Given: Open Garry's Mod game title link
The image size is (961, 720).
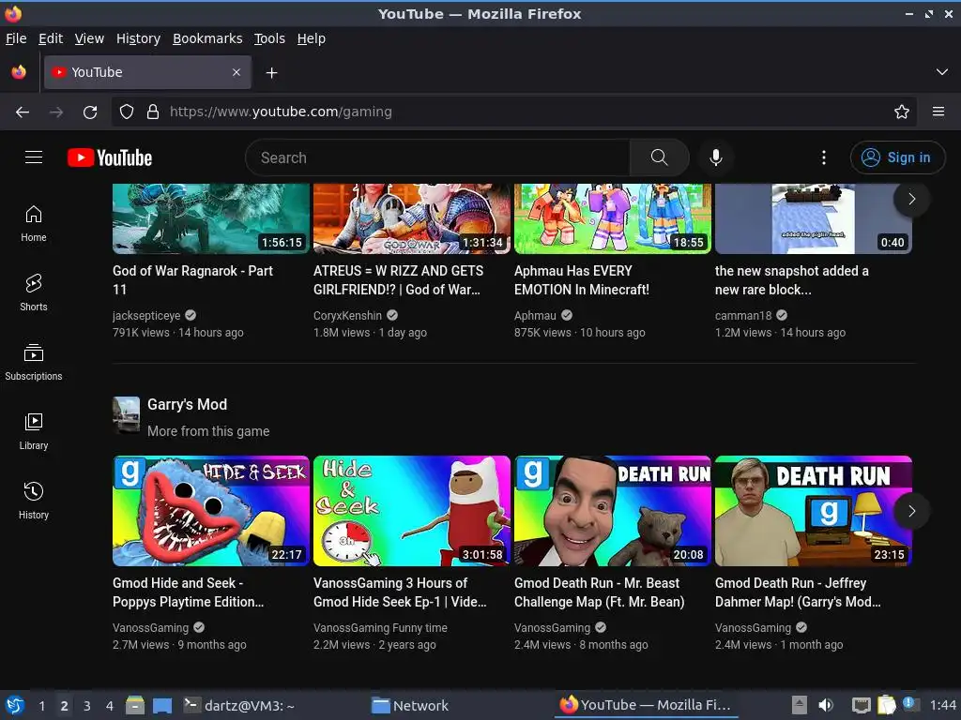Looking at the screenshot, I should pos(187,405).
